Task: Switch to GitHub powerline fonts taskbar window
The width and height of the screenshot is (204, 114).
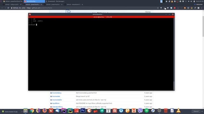Action: pos(13,1)
